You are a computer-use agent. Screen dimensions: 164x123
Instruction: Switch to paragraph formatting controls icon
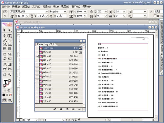click(5, 16)
